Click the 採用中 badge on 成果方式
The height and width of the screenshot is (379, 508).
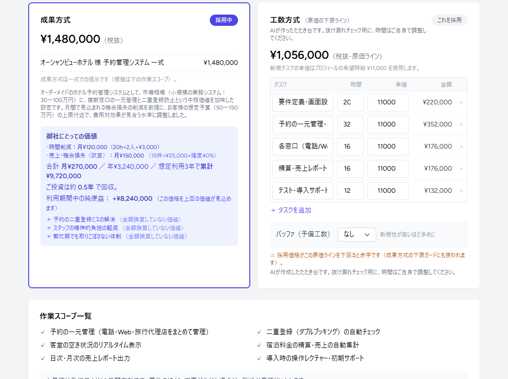click(223, 20)
